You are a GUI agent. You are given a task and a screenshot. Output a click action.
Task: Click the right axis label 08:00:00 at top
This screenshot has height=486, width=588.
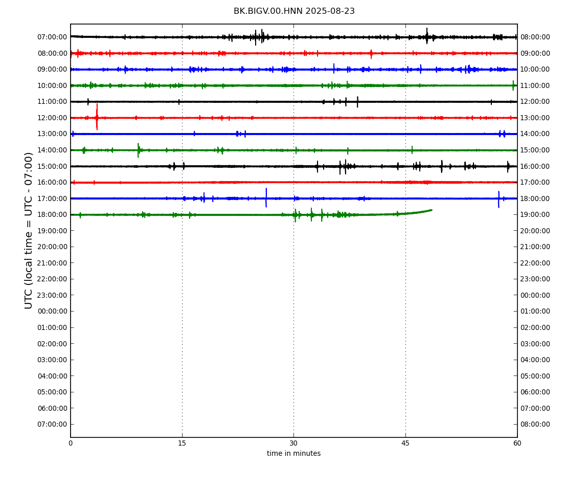click(x=535, y=37)
